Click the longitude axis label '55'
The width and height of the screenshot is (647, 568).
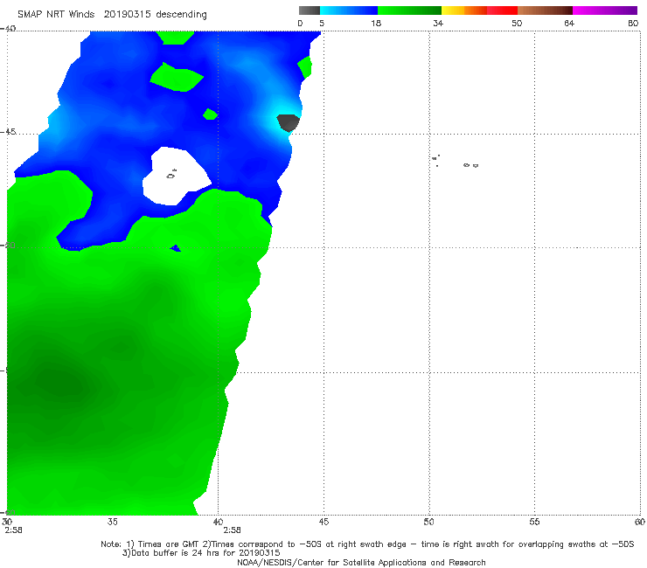(x=534, y=523)
